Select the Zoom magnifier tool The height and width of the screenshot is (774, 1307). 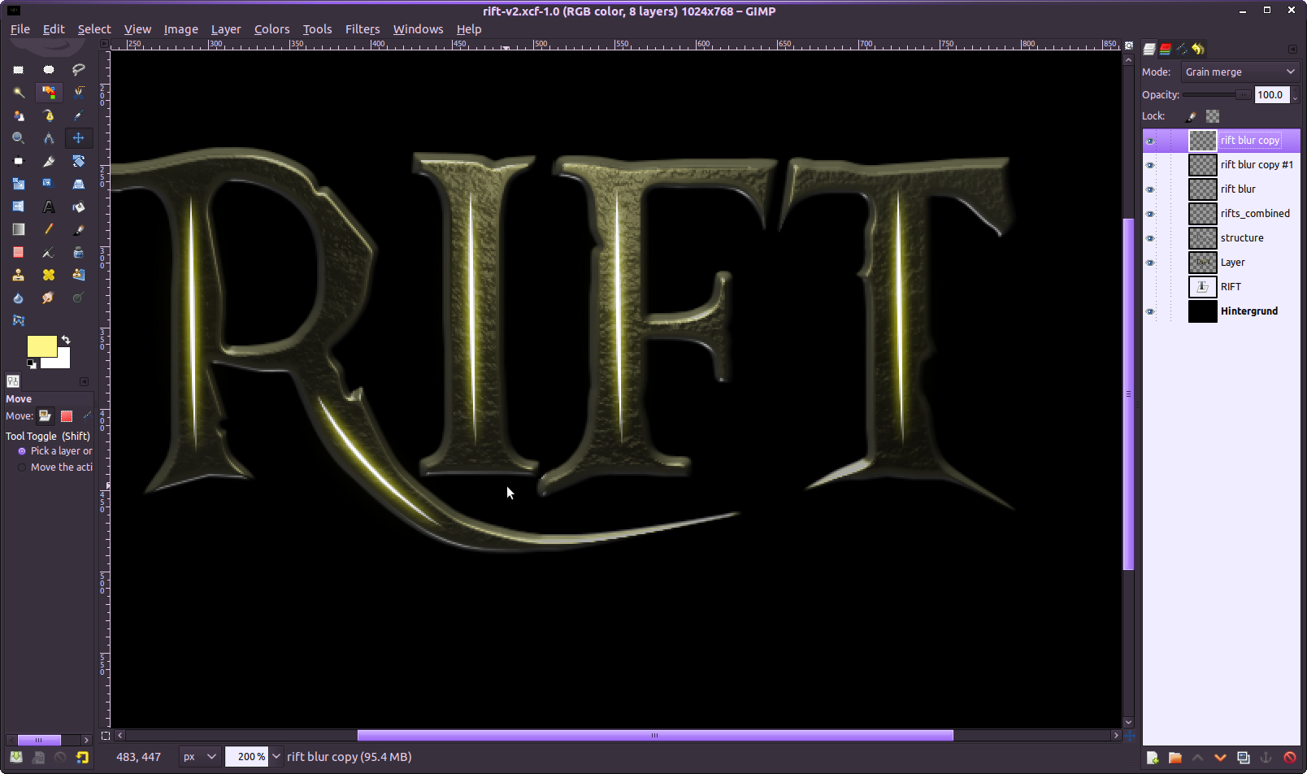pyautogui.click(x=18, y=138)
